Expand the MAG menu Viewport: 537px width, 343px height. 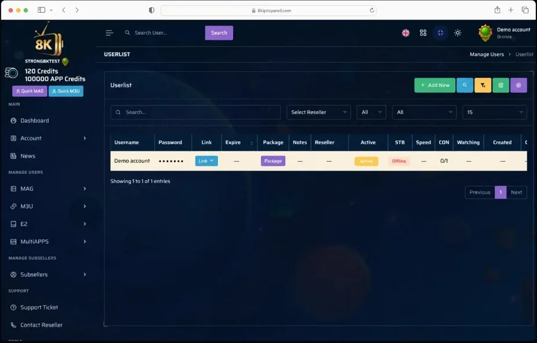(48, 189)
